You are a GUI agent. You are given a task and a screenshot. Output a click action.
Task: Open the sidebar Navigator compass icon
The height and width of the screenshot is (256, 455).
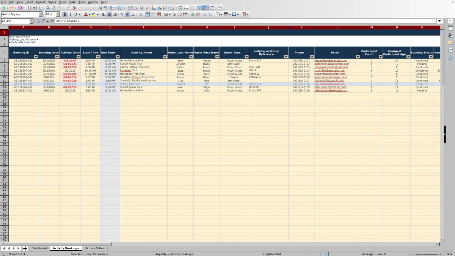pyautogui.click(x=450, y=50)
